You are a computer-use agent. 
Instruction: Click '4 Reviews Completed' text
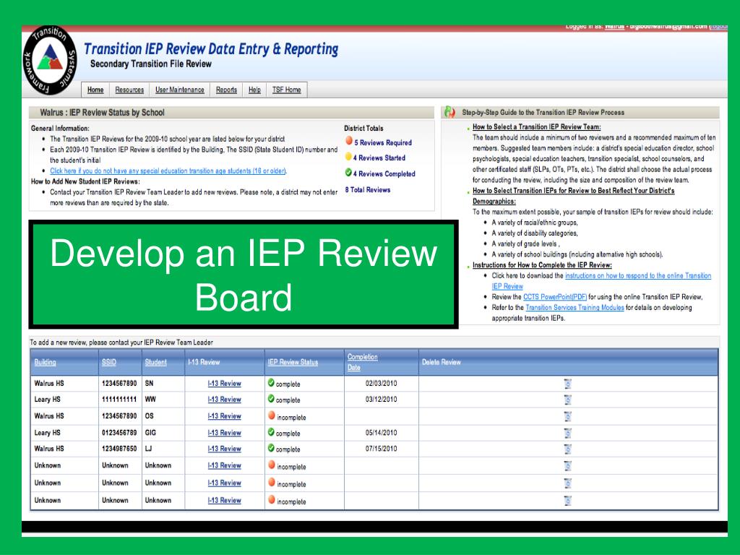[x=384, y=173]
